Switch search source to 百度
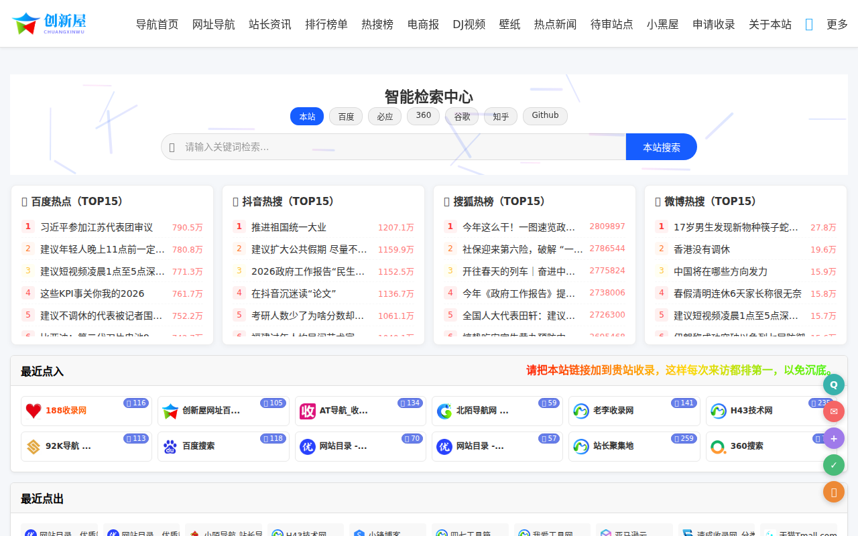 [345, 116]
